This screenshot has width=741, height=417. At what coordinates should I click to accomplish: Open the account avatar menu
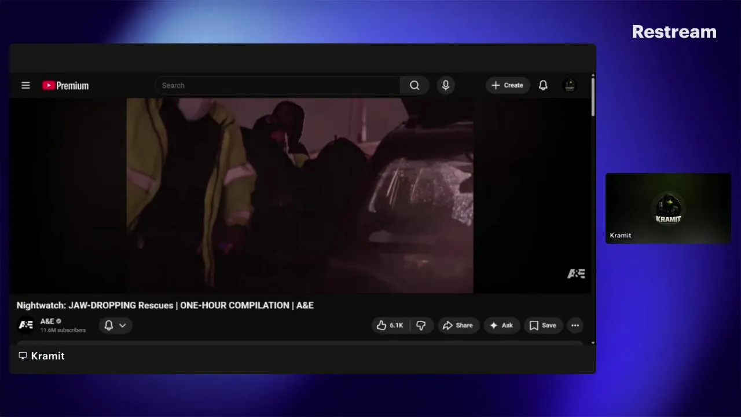tap(570, 85)
